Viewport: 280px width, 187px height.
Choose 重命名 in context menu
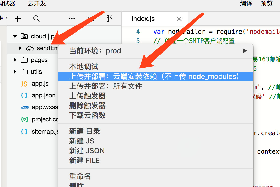point(156,176)
